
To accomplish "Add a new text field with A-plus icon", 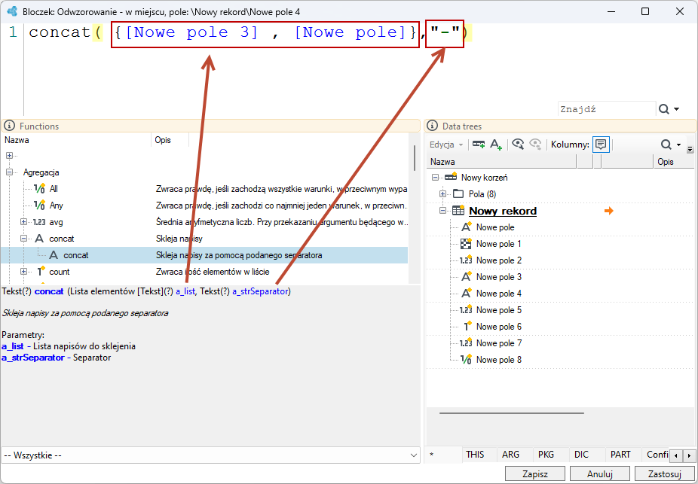I will [x=496, y=145].
